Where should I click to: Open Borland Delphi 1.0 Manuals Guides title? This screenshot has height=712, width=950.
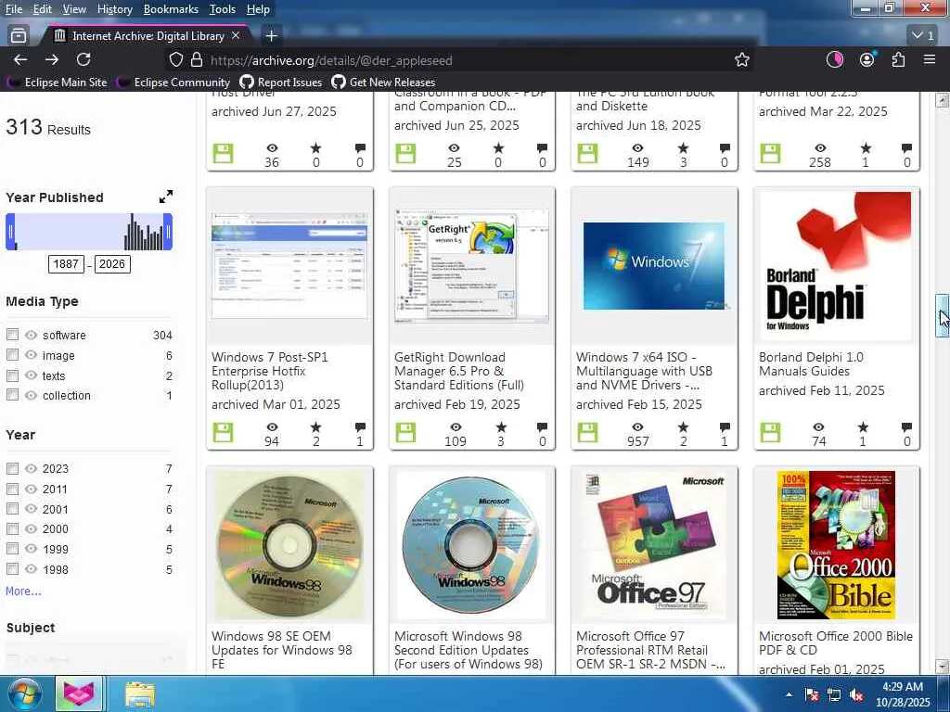pyautogui.click(x=811, y=363)
